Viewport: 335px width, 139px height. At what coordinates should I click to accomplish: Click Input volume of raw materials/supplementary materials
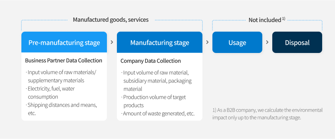(61, 76)
